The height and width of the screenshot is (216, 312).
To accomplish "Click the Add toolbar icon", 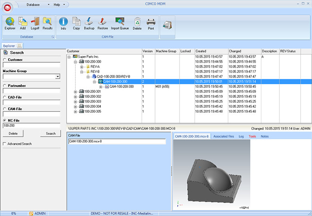I will pos(23,22).
